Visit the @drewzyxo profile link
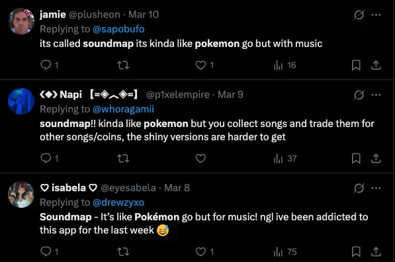This screenshot has height=262, width=395. [118, 202]
